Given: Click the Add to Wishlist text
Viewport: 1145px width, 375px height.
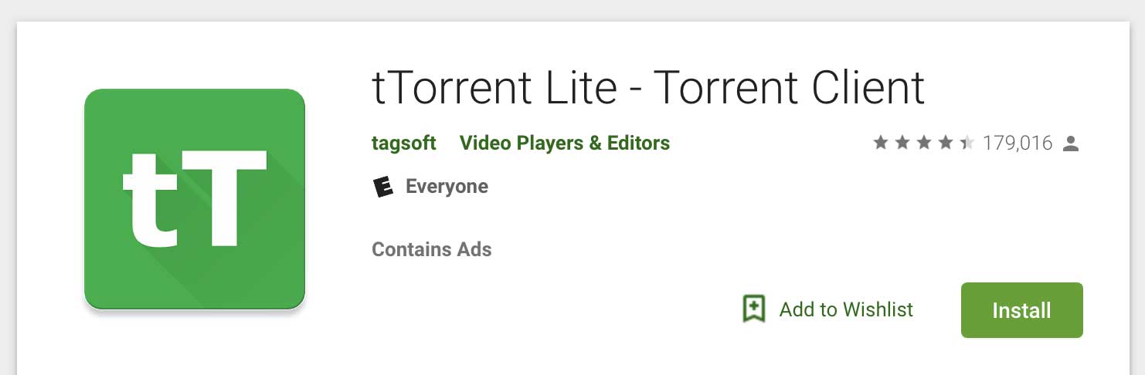Looking at the screenshot, I should 846,309.
